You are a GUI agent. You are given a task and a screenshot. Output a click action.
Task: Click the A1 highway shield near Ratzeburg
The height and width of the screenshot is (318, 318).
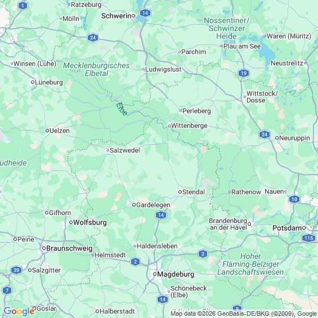coord(23,6)
